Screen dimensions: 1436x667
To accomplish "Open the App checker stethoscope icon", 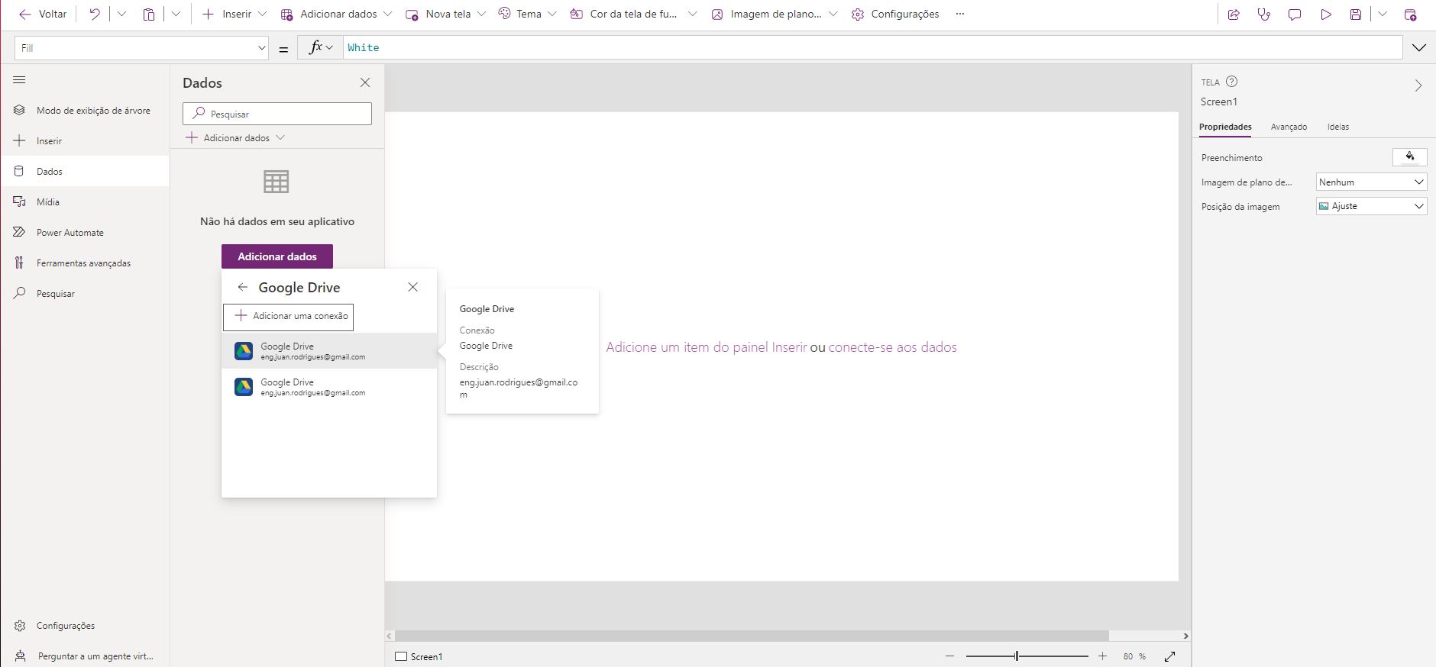I will pos(1264,14).
